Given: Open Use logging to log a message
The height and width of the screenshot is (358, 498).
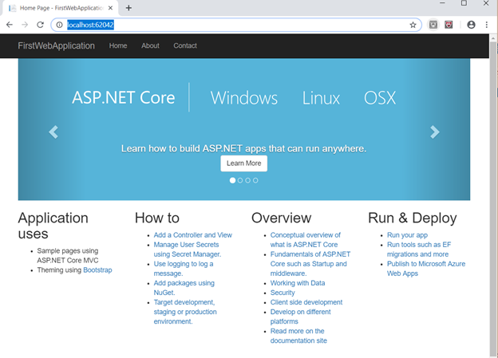Looking at the screenshot, I should tap(184, 269).
